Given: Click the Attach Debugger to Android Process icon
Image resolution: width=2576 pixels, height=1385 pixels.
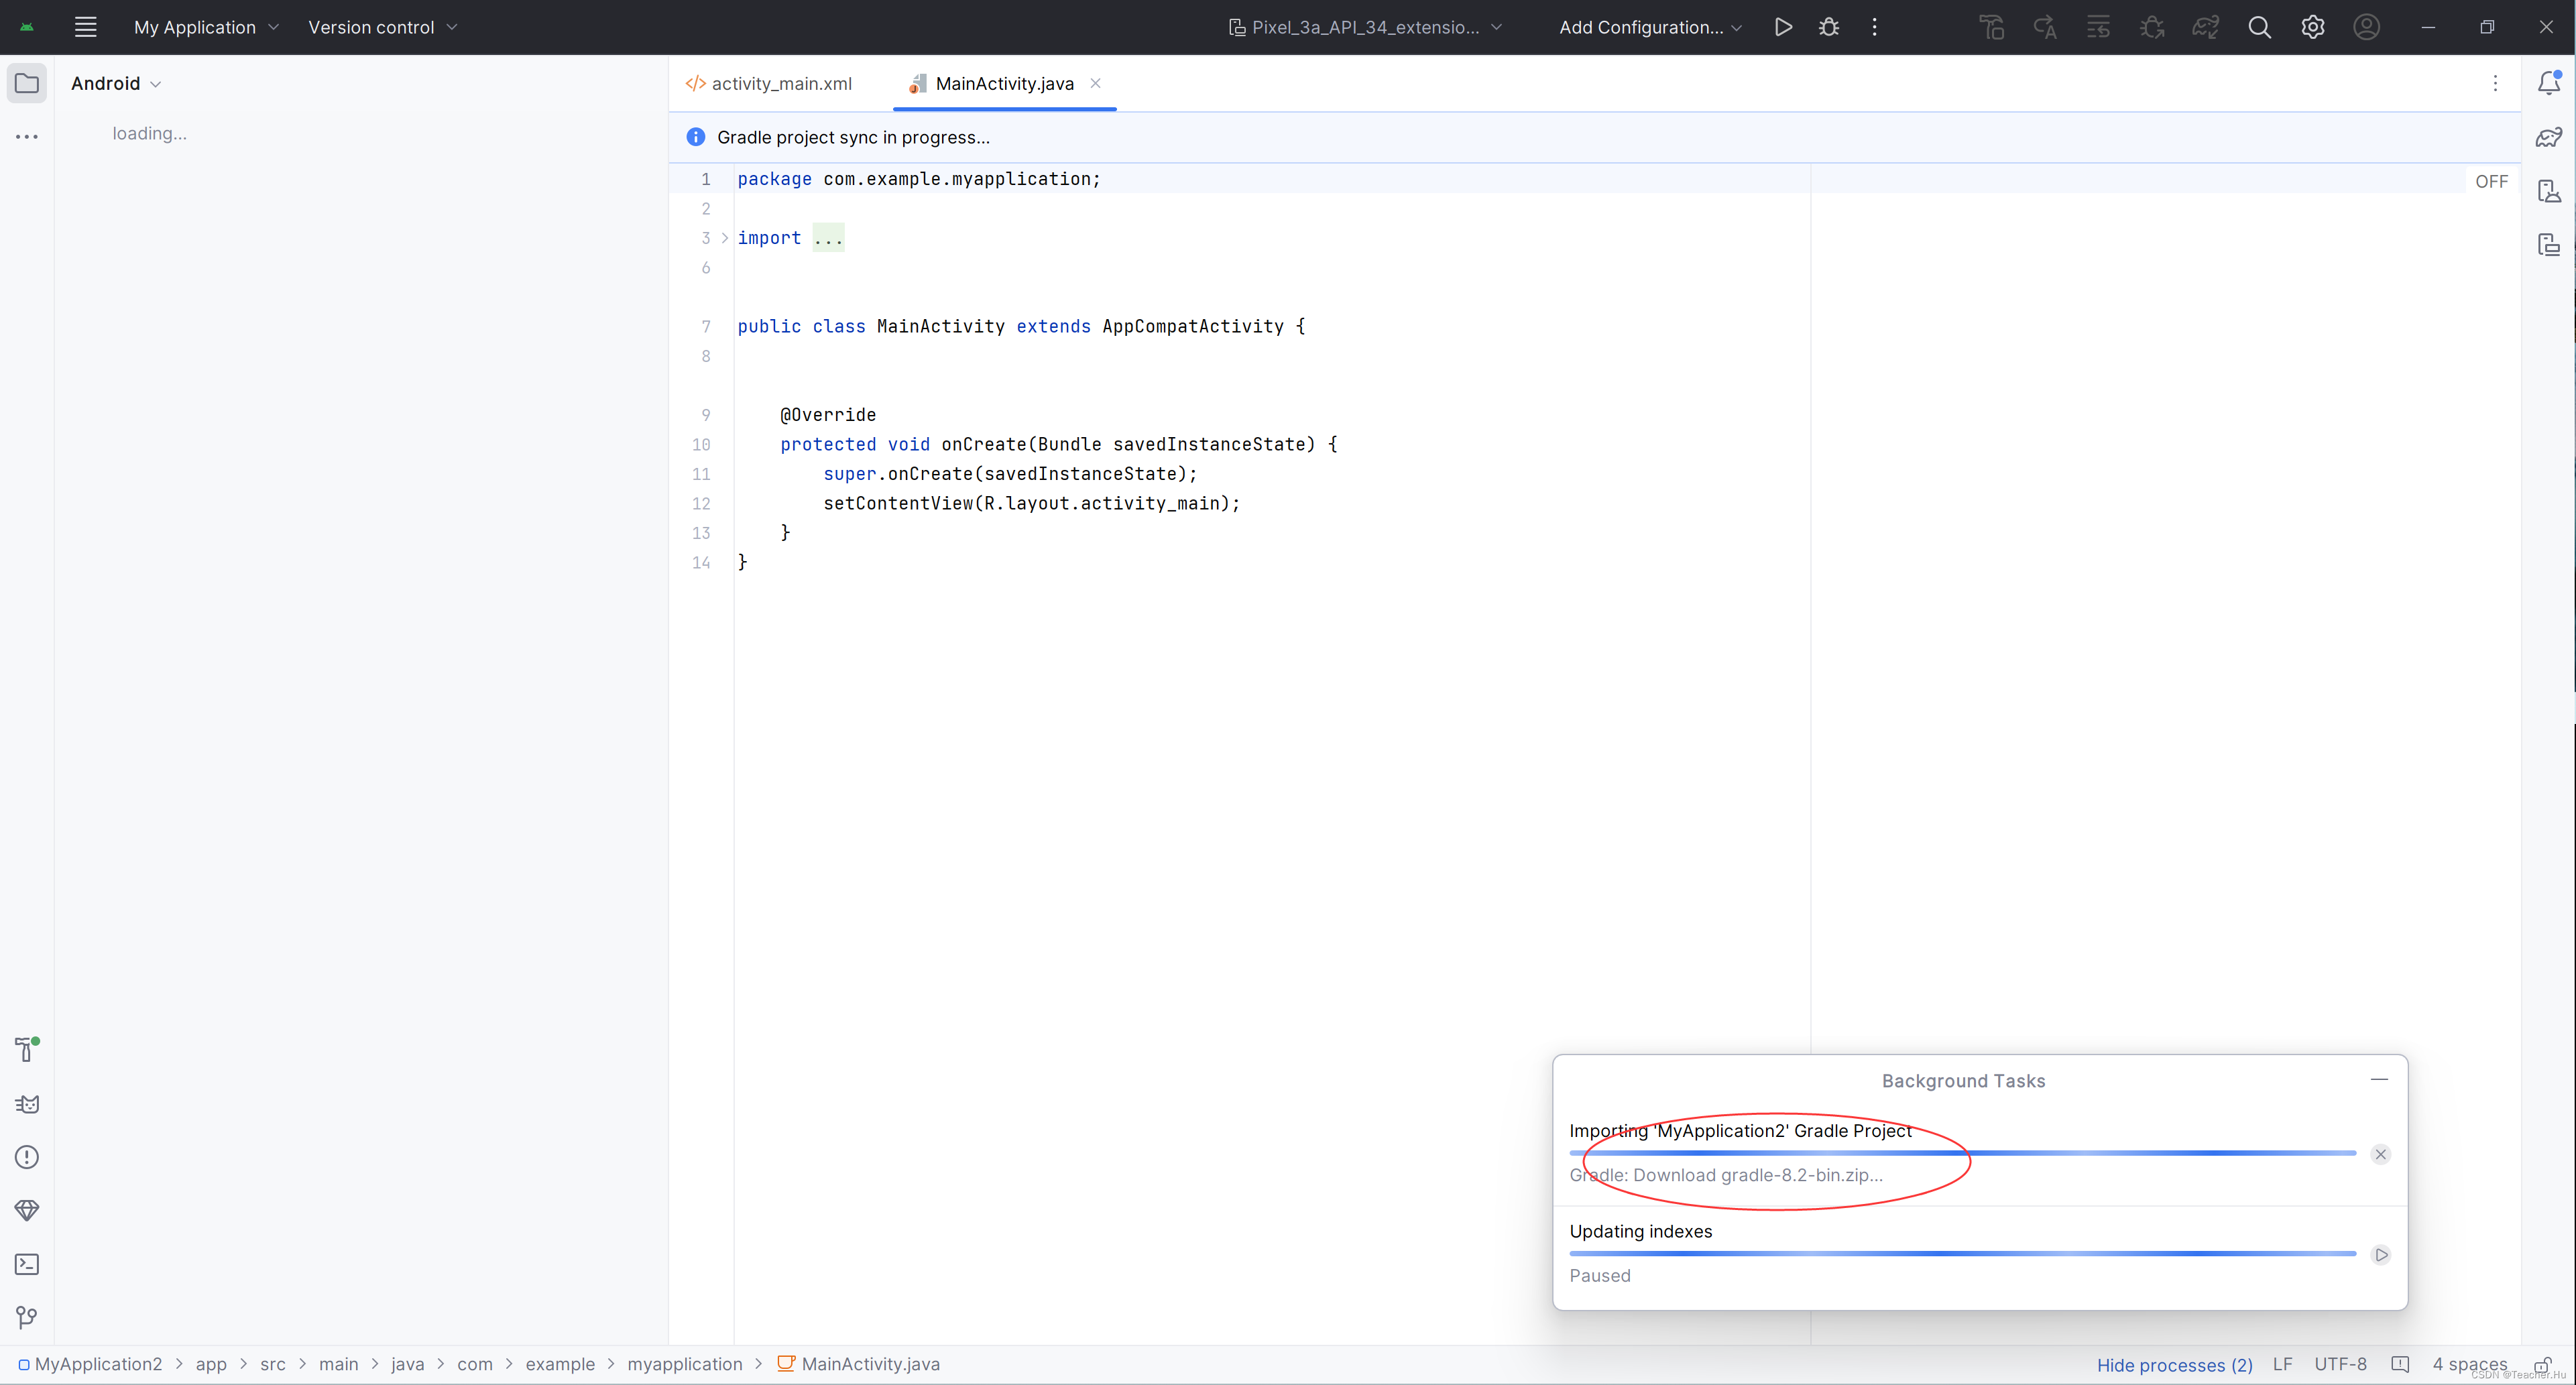Looking at the screenshot, I should point(2152,27).
